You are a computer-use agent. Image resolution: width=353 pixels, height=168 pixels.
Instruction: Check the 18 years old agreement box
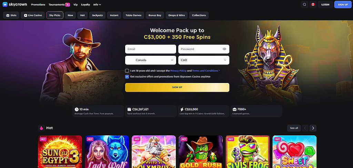point(127,71)
